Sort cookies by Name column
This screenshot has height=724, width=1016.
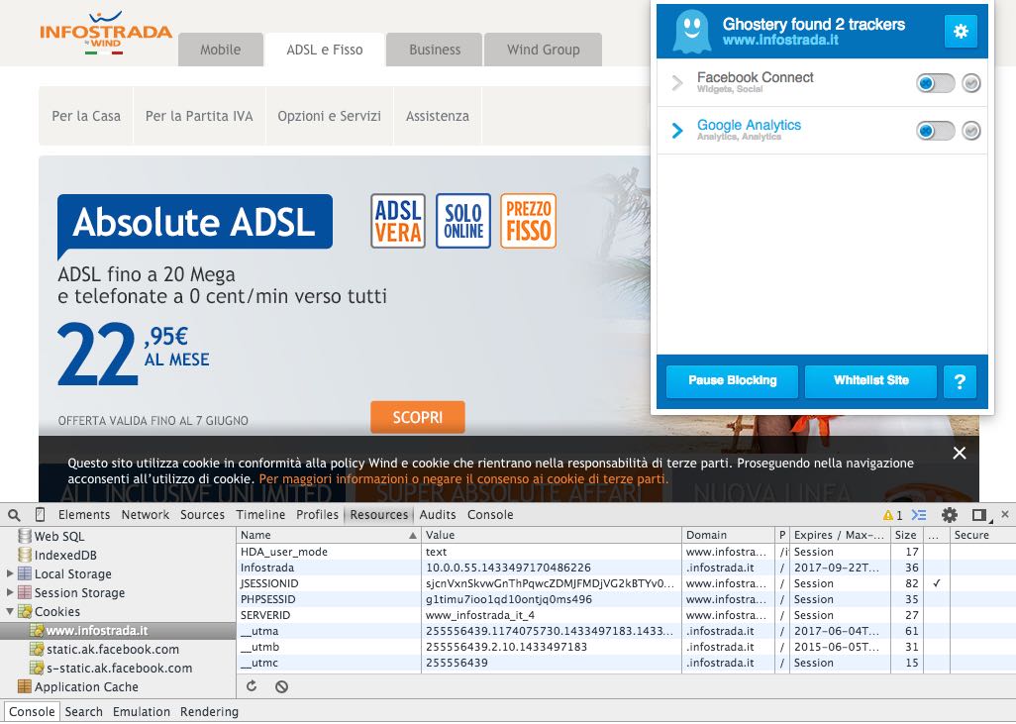[329, 535]
